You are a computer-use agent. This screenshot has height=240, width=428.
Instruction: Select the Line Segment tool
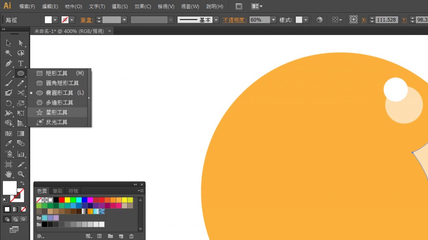(x=8, y=73)
